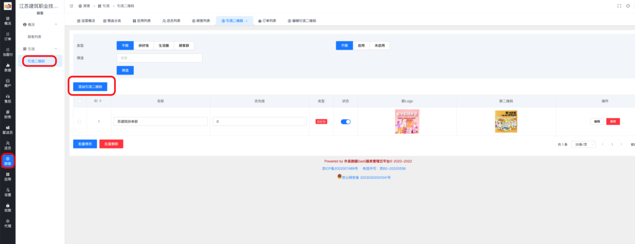The width and height of the screenshot is (635, 244).
Task: Go to previous page arrow in pagination
Action: [602, 144]
